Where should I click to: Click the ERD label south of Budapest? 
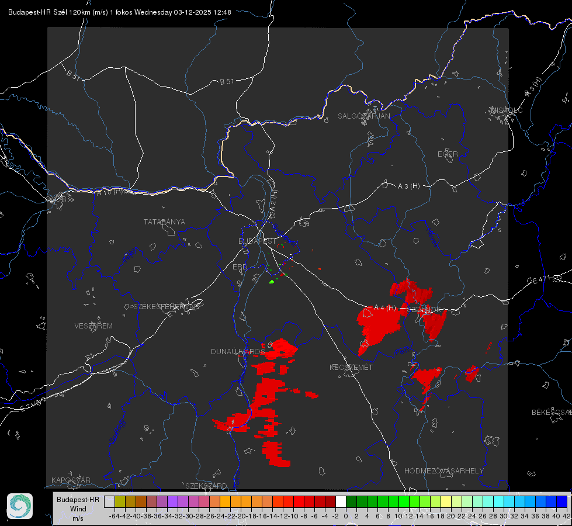point(240,267)
